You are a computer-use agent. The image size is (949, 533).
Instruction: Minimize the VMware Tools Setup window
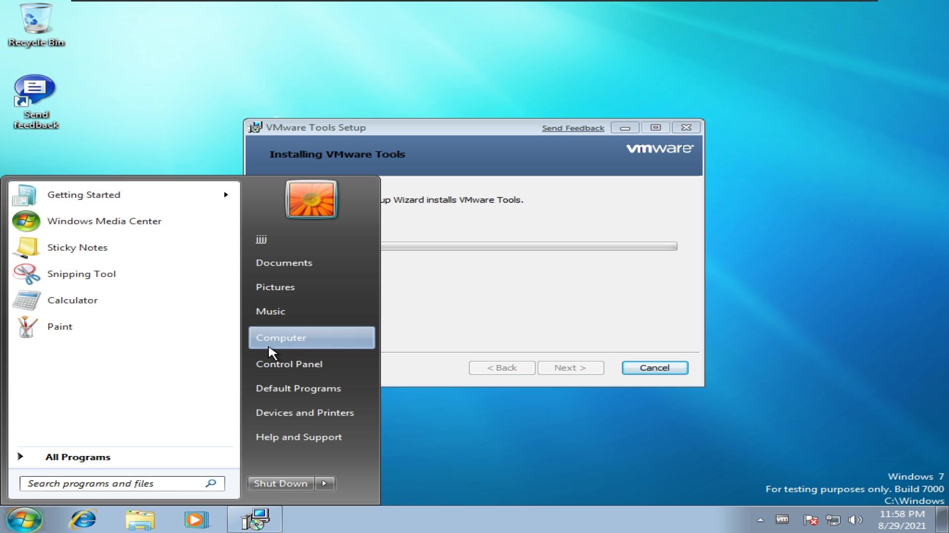[625, 127]
